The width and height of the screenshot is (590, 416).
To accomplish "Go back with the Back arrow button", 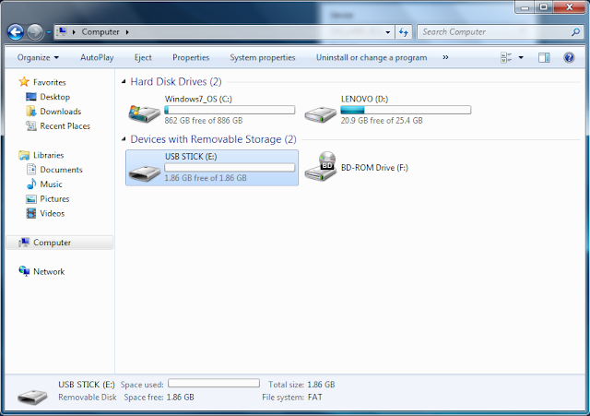I will tap(16, 32).
